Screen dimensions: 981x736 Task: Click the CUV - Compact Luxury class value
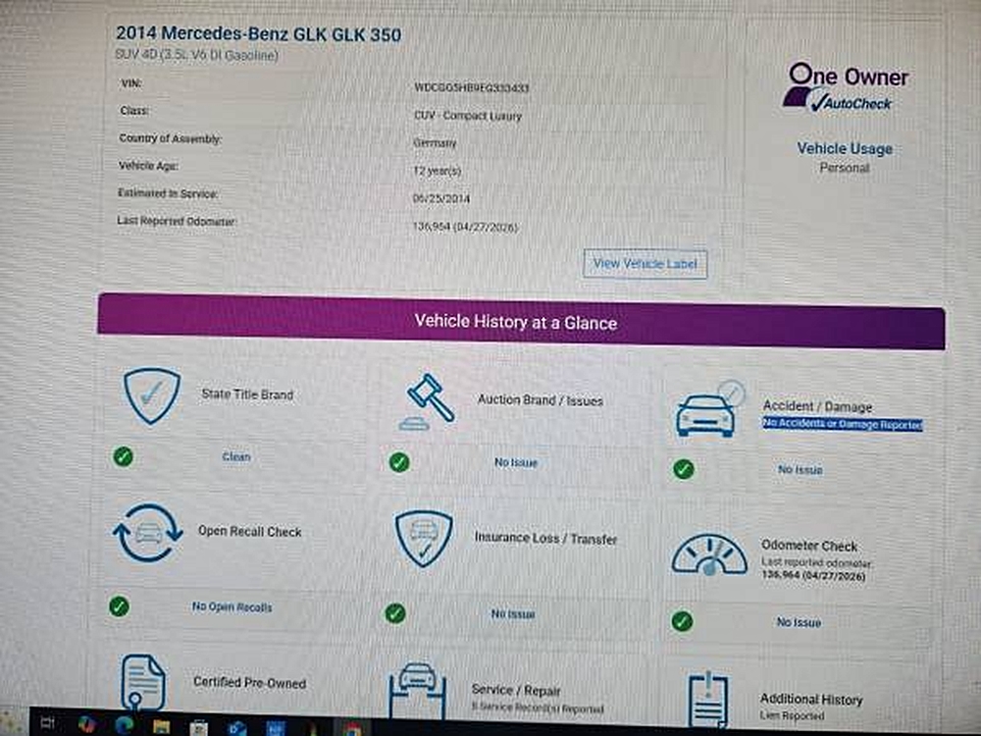(467, 116)
